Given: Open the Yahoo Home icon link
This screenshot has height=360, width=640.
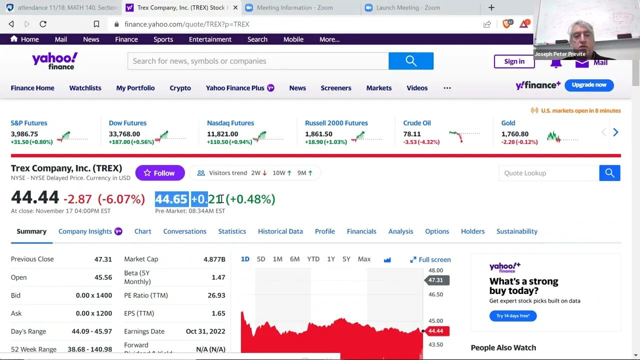Looking at the screenshot, I should tap(14, 39).
